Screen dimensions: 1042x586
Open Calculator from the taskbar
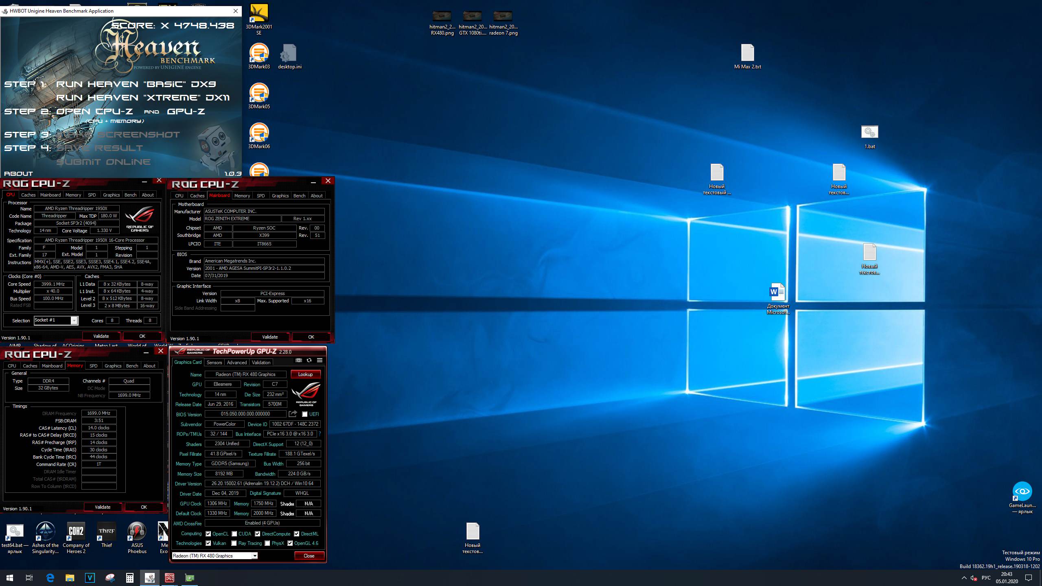pos(129,577)
